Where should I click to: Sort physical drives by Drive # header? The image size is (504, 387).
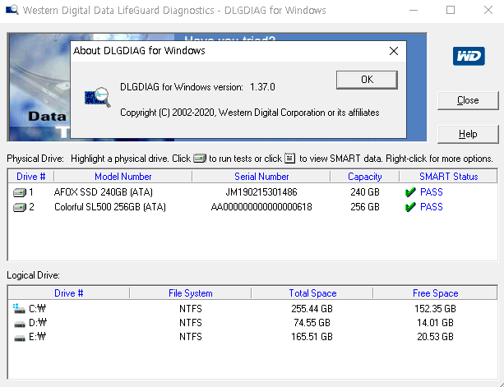[x=31, y=177]
